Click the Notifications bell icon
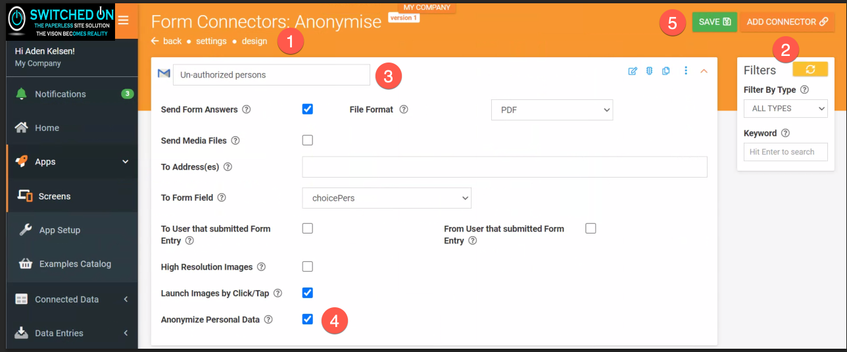Image resolution: width=847 pixels, height=352 pixels. [x=22, y=94]
